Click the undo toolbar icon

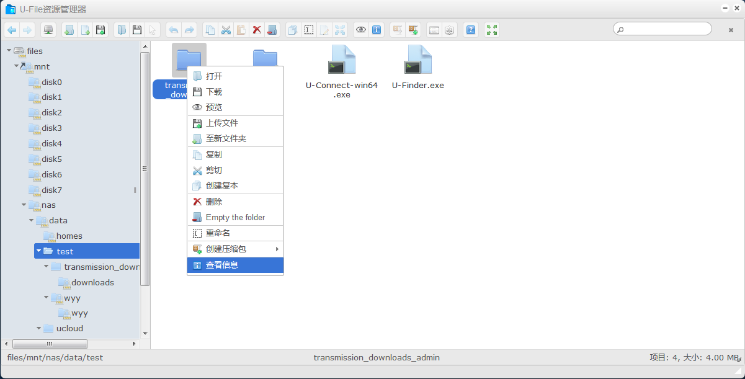[174, 30]
